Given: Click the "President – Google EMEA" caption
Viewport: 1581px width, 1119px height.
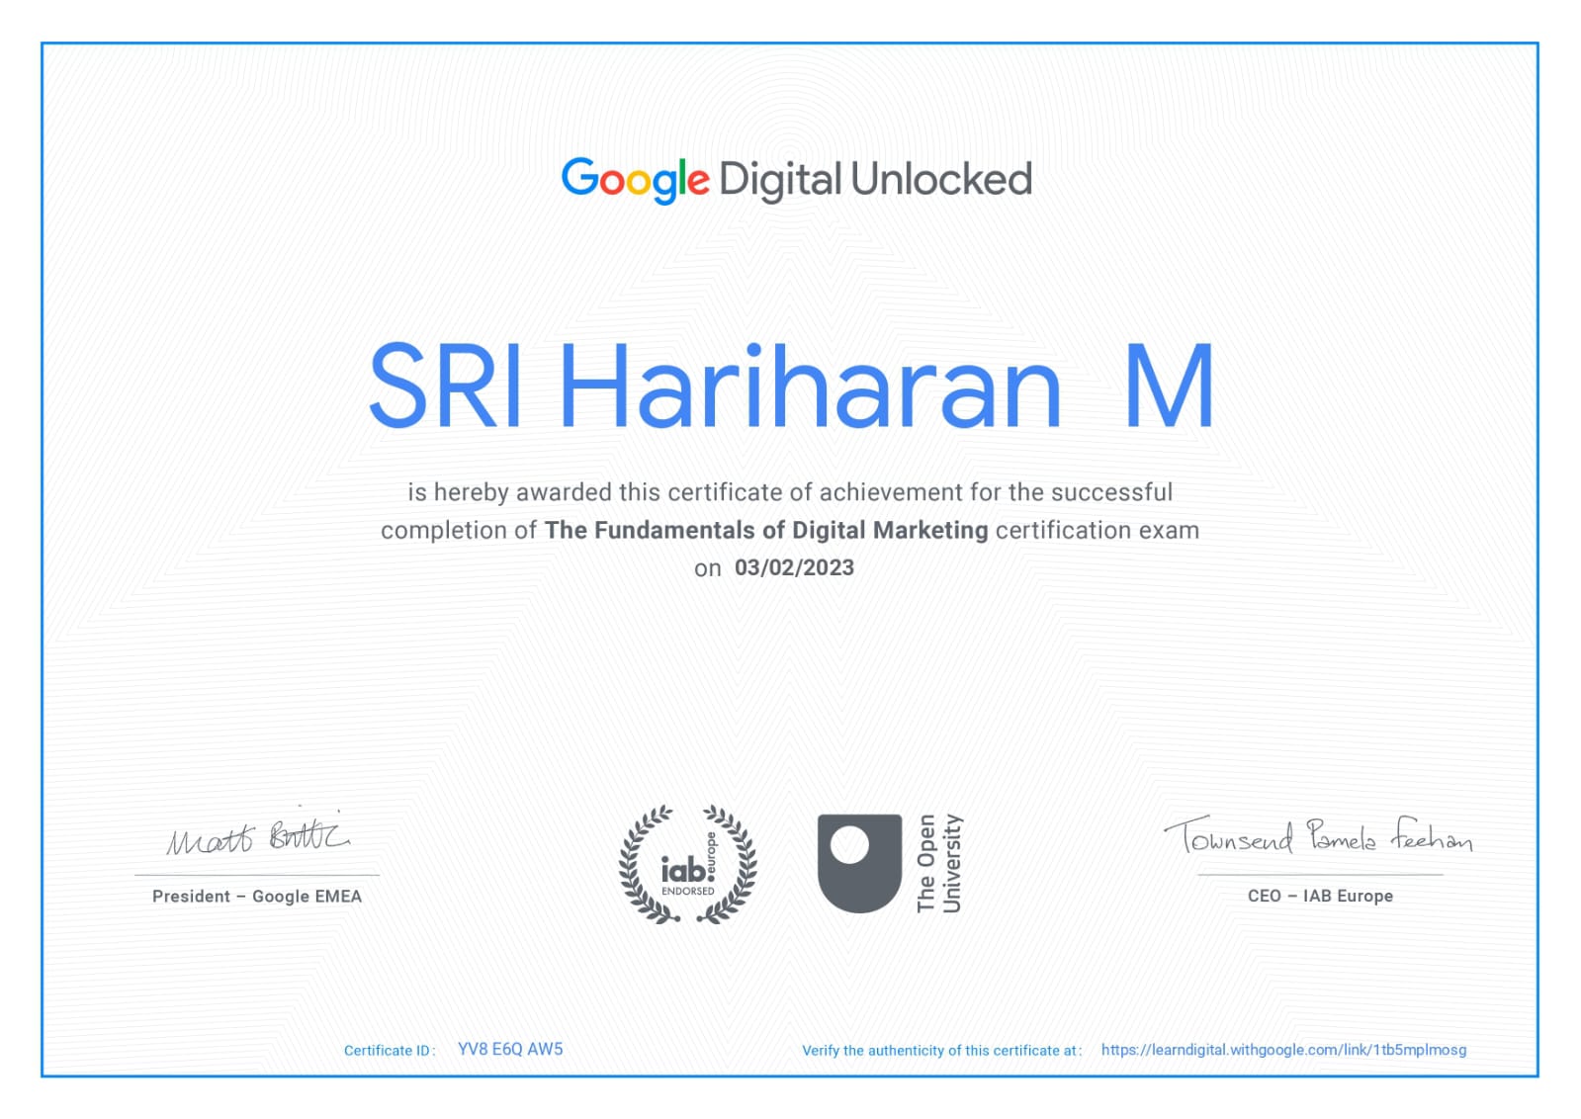Looking at the screenshot, I should [x=257, y=897].
